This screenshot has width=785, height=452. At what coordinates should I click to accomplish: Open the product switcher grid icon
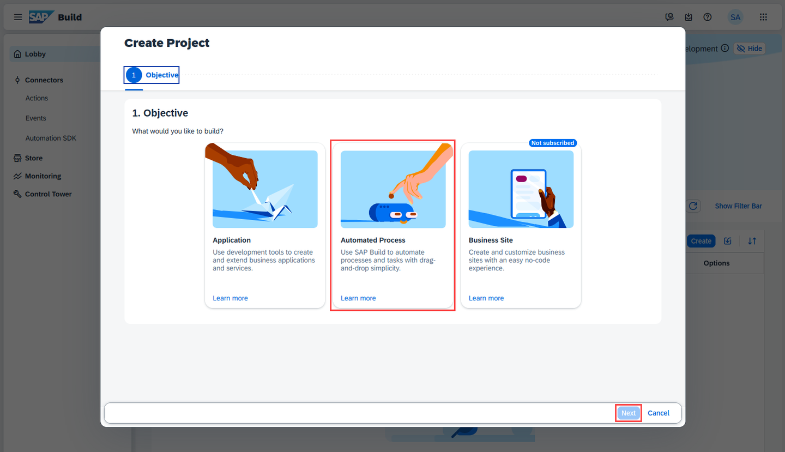(764, 17)
